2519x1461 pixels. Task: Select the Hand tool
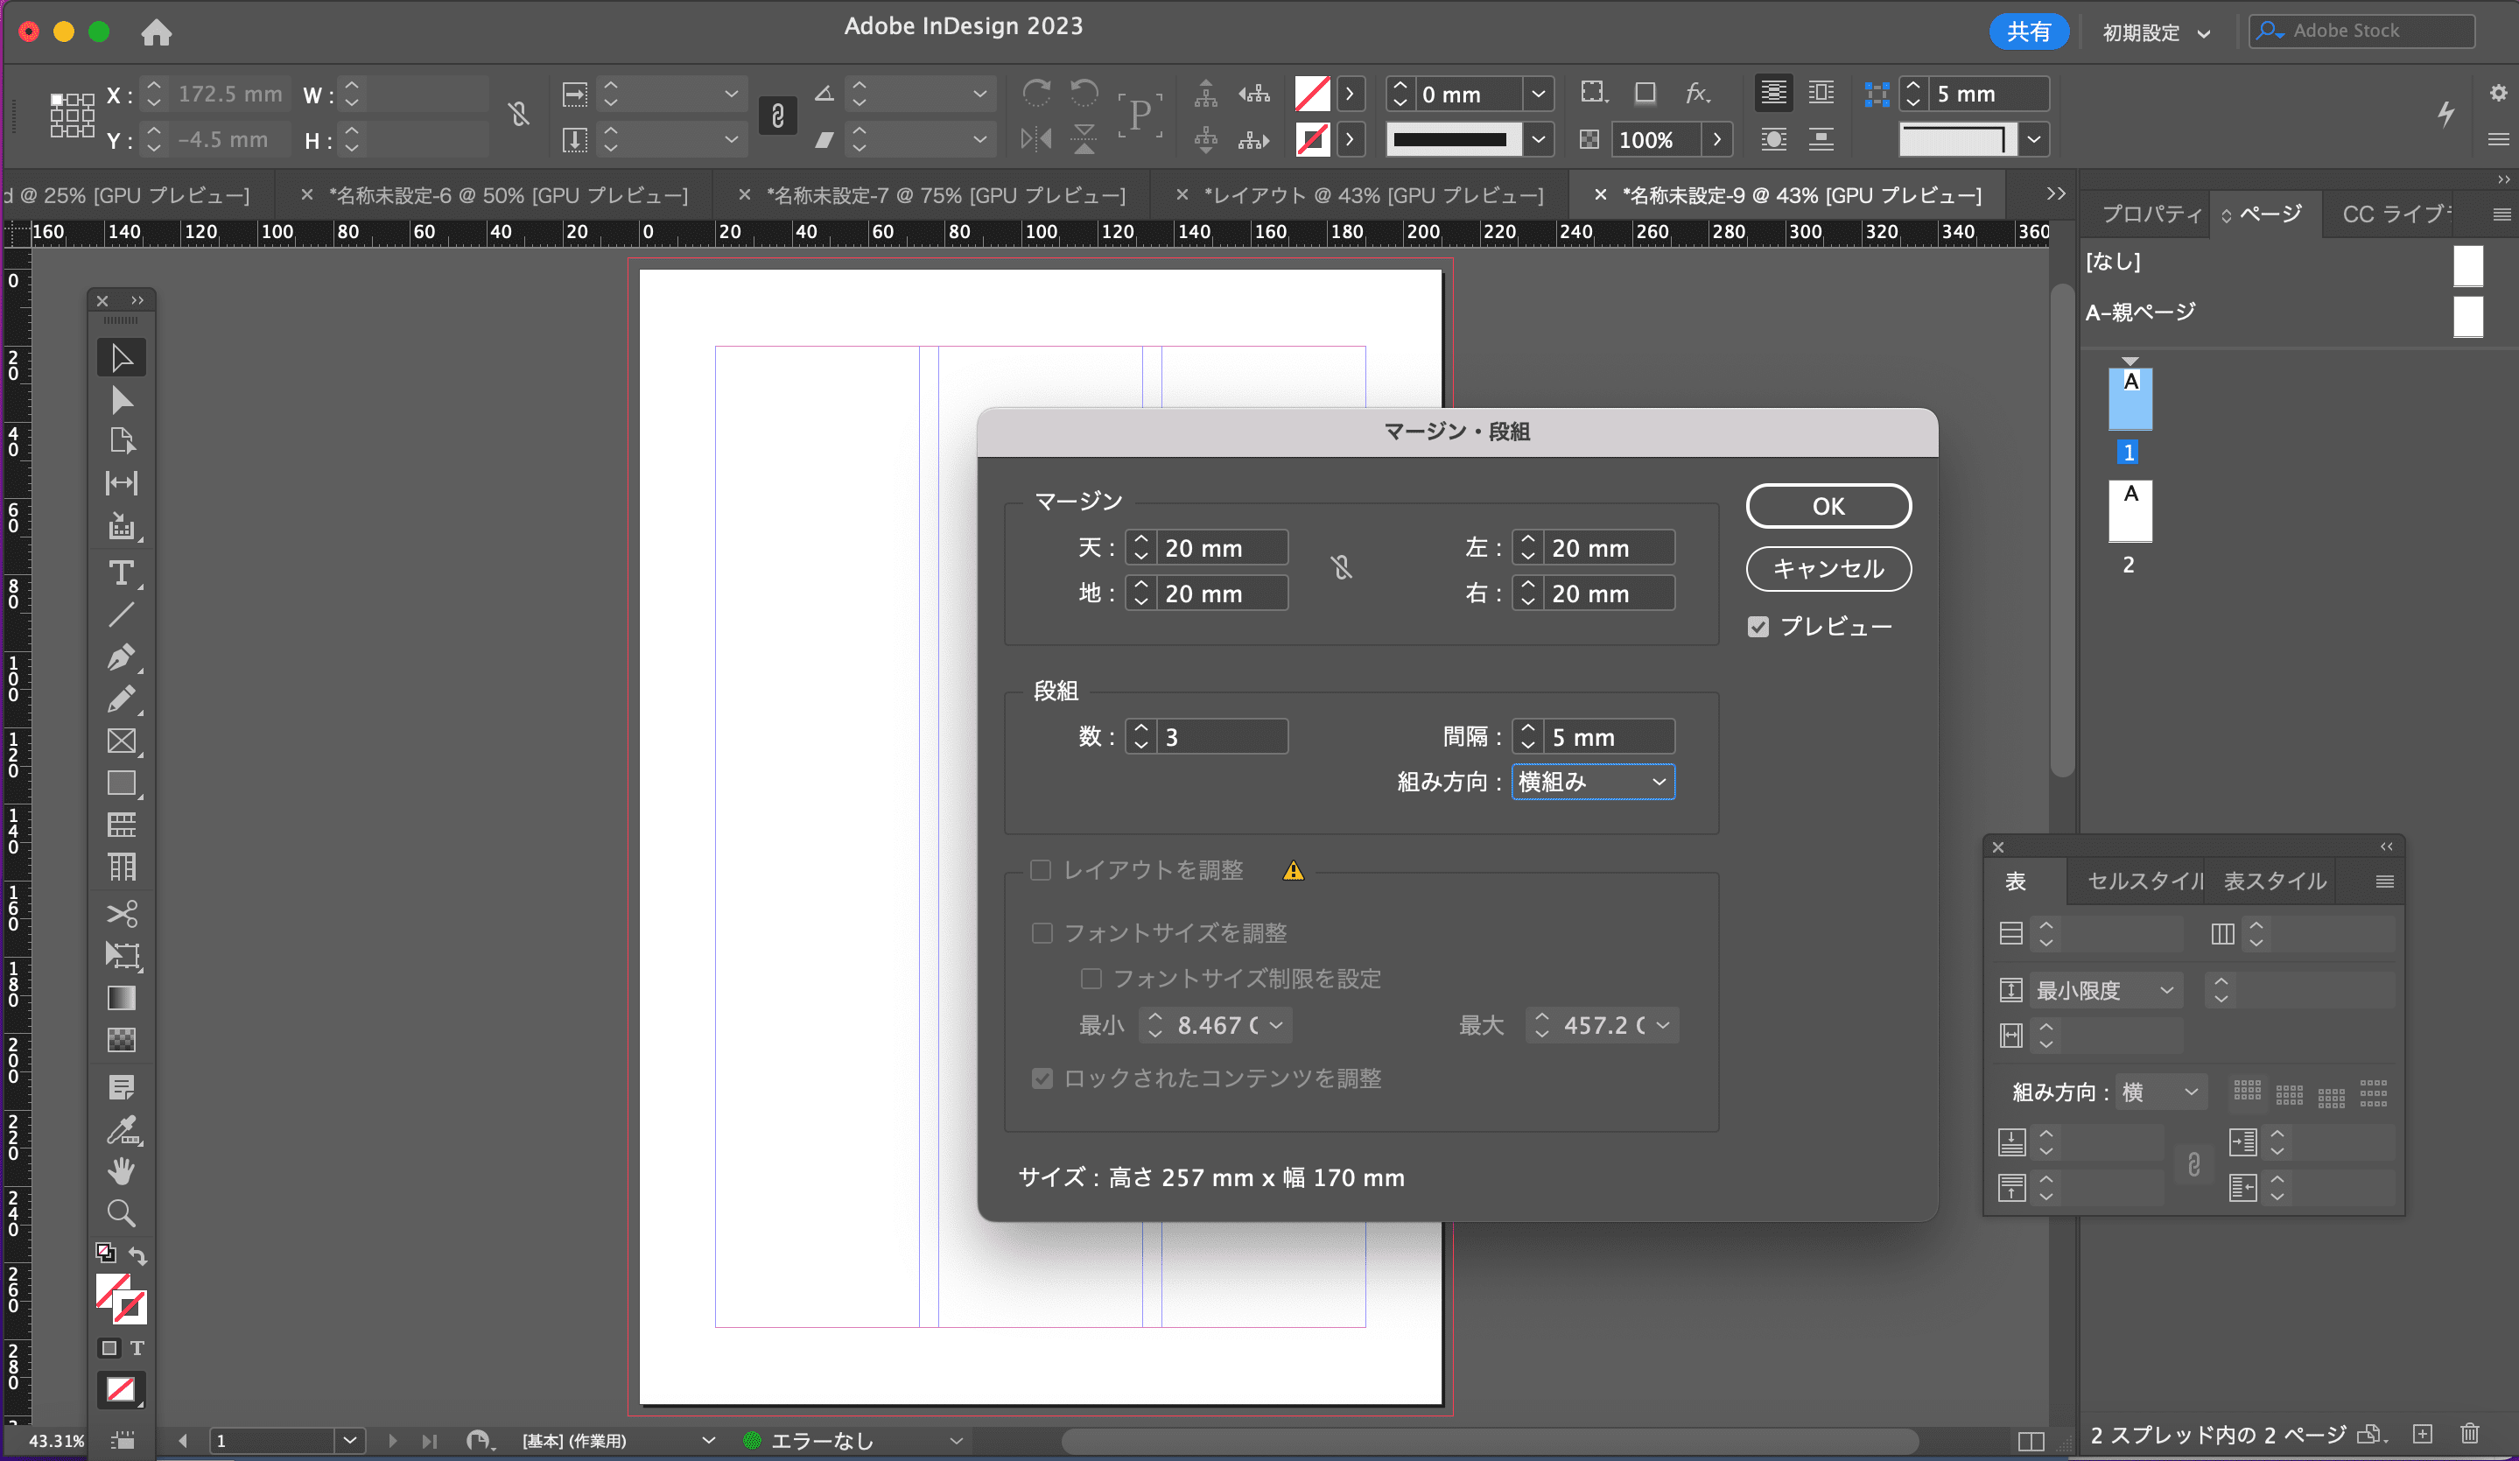coord(122,1171)
